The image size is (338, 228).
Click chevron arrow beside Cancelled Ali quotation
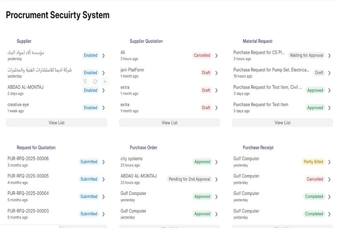pos(216,55)
